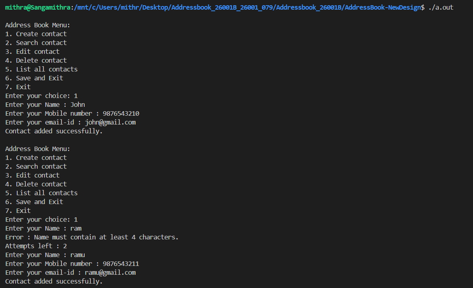473x288 pixels.
Task: Click the "Enter your Name : ramu" line
Action: tap(45, 255)
